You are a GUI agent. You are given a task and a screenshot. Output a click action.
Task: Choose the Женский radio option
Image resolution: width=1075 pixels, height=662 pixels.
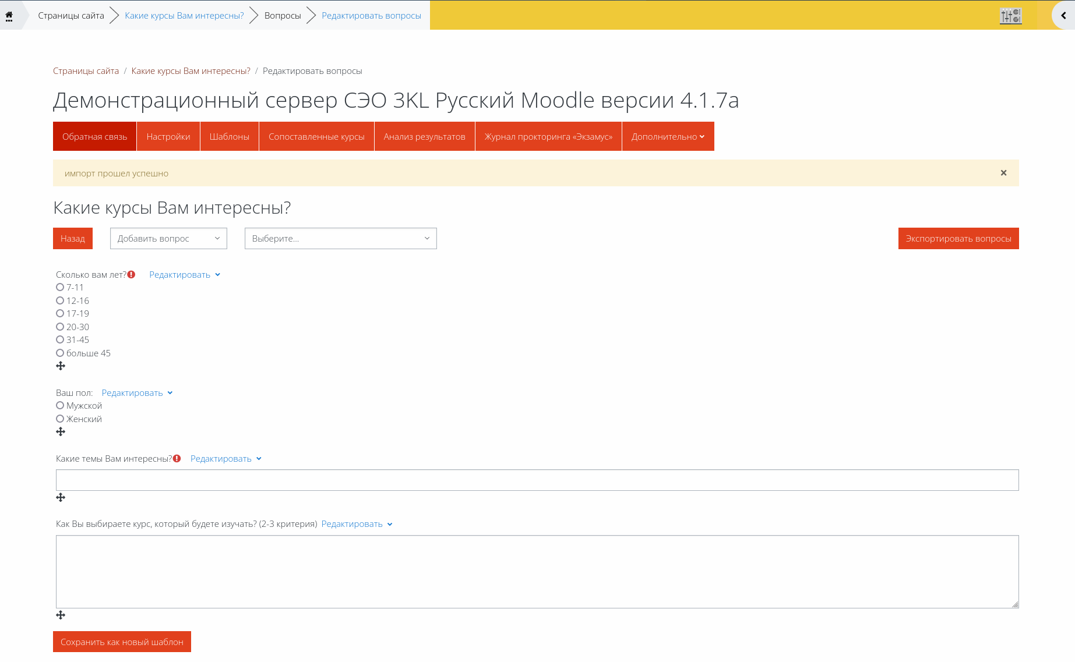click(x=60, y=419)
